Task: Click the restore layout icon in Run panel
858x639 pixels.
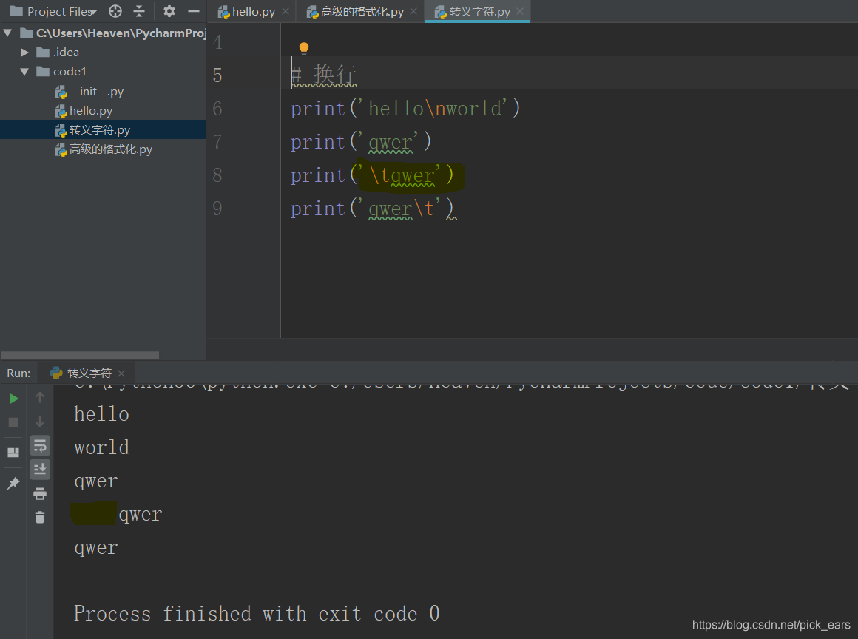Action: click(13, 453)
